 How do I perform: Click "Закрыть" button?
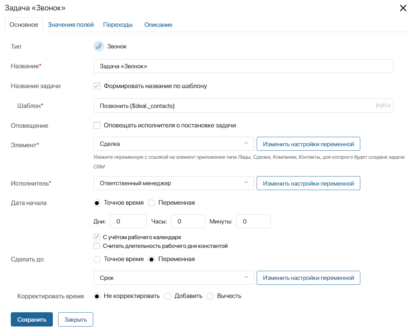click(76, 319)
